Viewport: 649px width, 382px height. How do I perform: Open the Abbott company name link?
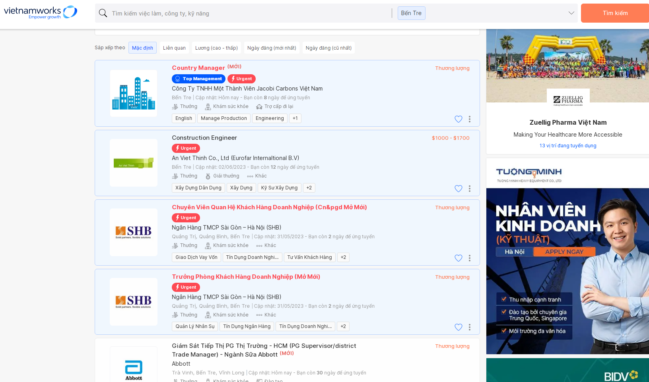pos(181,364)
